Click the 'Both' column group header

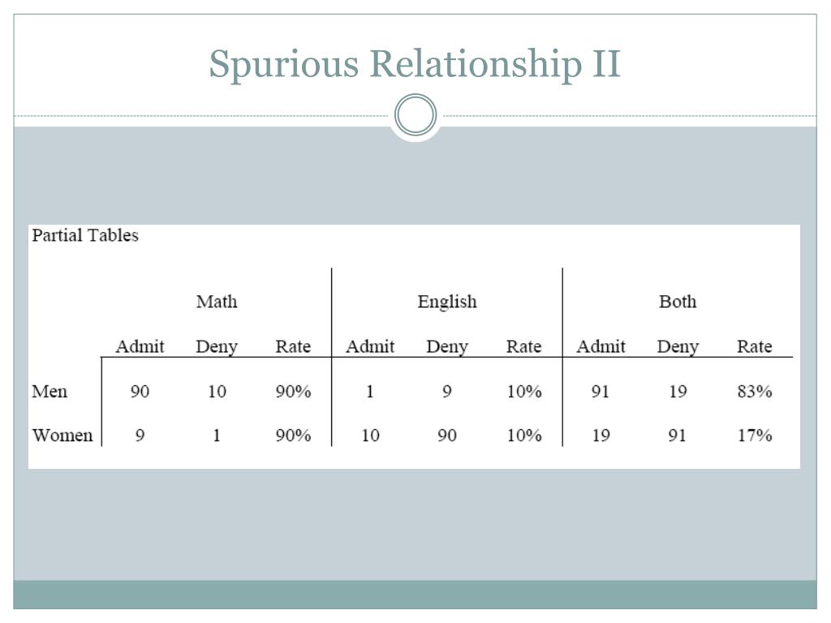[x=678, y=302]
